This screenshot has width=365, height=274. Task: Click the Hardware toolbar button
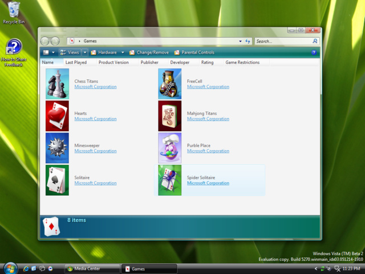click(x=104, y=53)
